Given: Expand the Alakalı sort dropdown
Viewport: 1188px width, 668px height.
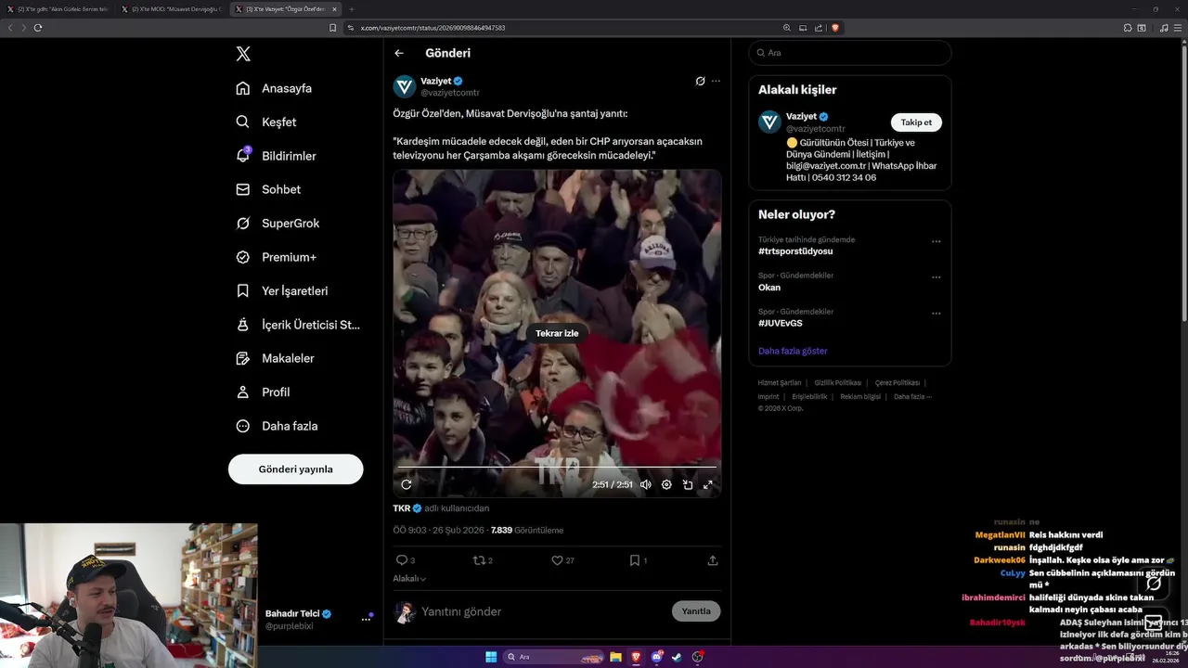Looking at the screenshot, I should (x=409, y=579).
